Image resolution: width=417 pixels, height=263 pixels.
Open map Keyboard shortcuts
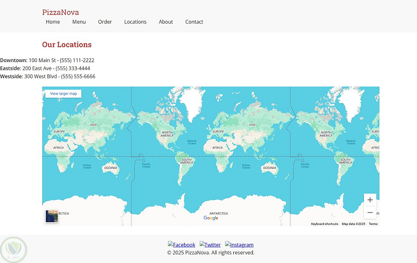(324, 224)
